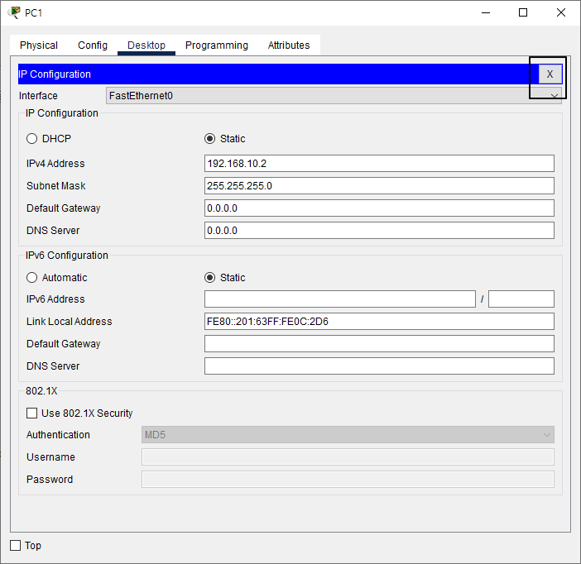The height and width of the screenshot is (564, 581).
Task: Click the IPv4 Address field 192.168.10.2
Action: coord(379,163)
